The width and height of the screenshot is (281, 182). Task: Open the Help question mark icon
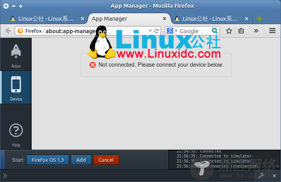point(16,130)
